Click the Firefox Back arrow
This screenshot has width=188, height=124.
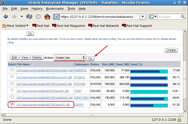(x=6, y=17)
